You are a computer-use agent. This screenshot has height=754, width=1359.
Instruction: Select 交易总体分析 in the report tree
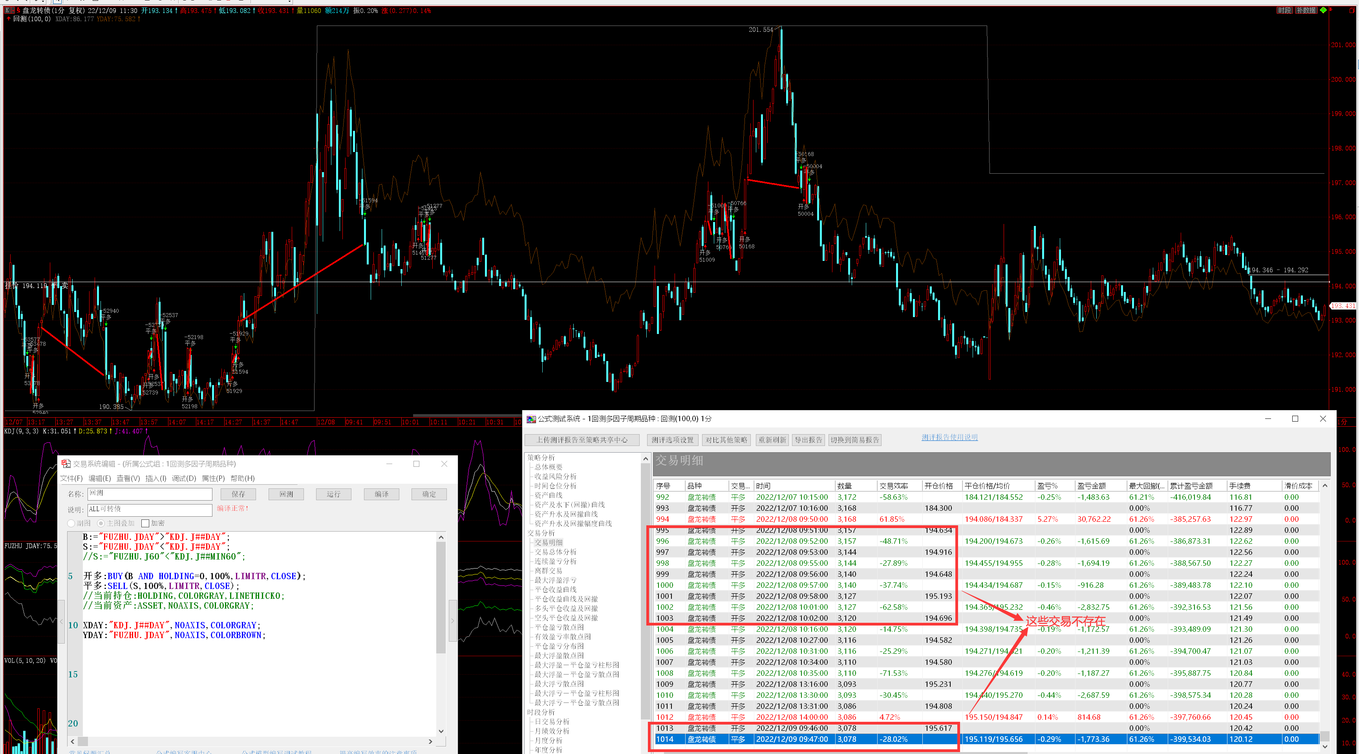(555, 552)
